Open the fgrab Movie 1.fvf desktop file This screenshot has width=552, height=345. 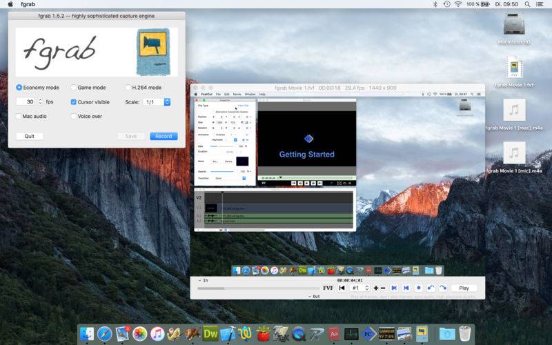513,69
